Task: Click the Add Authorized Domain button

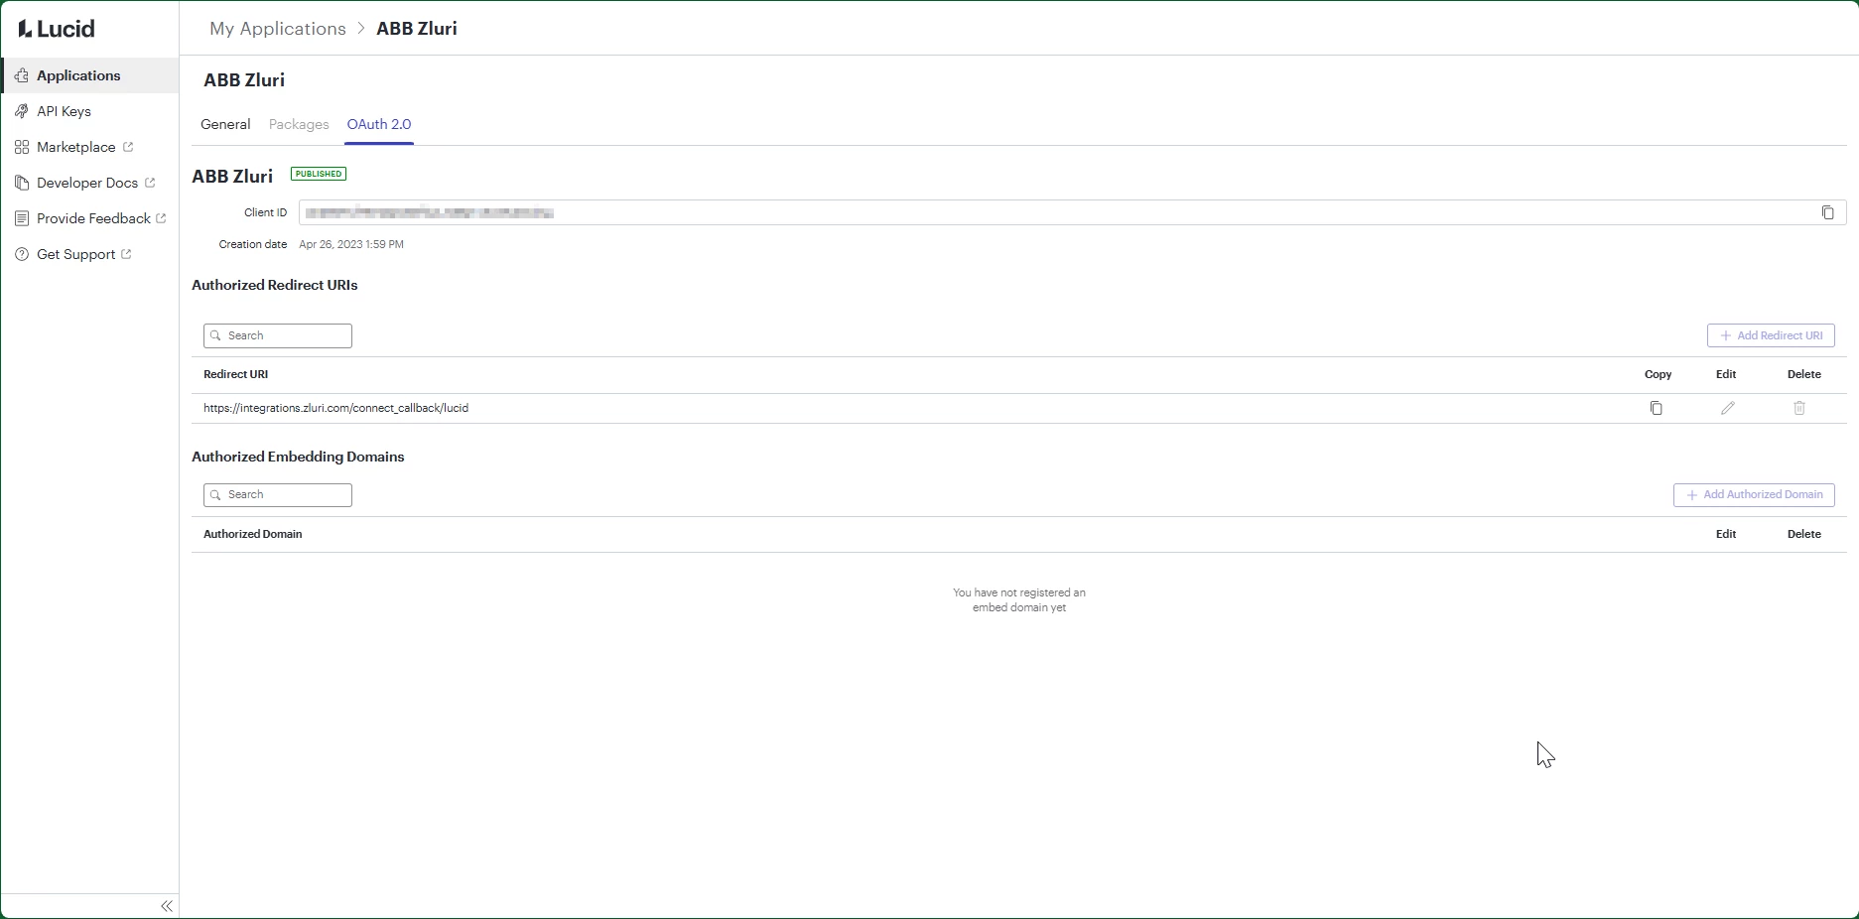Action: point(1754,494)
